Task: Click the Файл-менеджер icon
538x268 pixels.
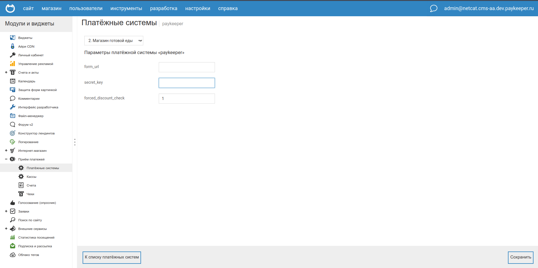Action: [x=13, y=116]
